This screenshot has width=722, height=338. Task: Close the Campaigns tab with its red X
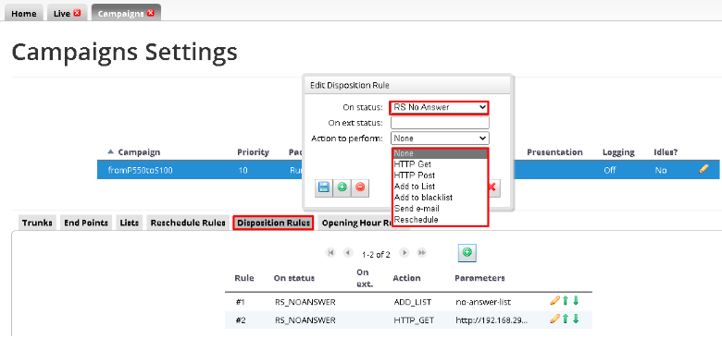[150, 13]
